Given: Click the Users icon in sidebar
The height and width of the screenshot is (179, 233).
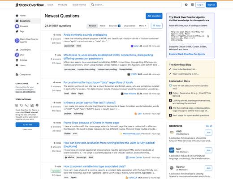Looking at the screenshot, I should click(x=17, y=65).
